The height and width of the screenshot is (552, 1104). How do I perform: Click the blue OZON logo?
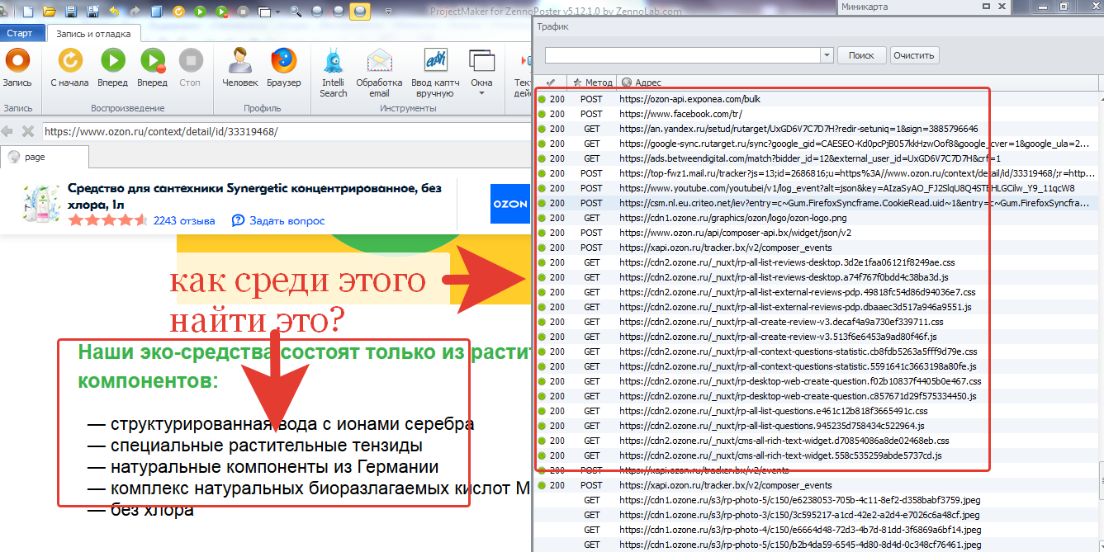[509, 205]
